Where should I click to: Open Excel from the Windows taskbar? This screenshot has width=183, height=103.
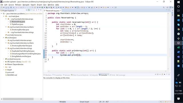tap(178, 47)
